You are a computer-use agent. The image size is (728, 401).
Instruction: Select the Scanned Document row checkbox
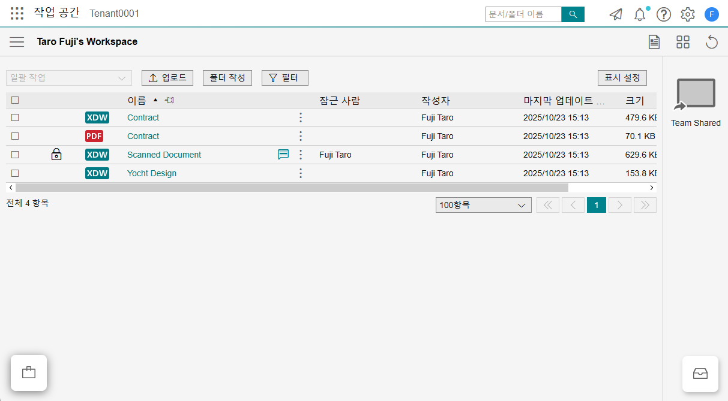[15, 155]
